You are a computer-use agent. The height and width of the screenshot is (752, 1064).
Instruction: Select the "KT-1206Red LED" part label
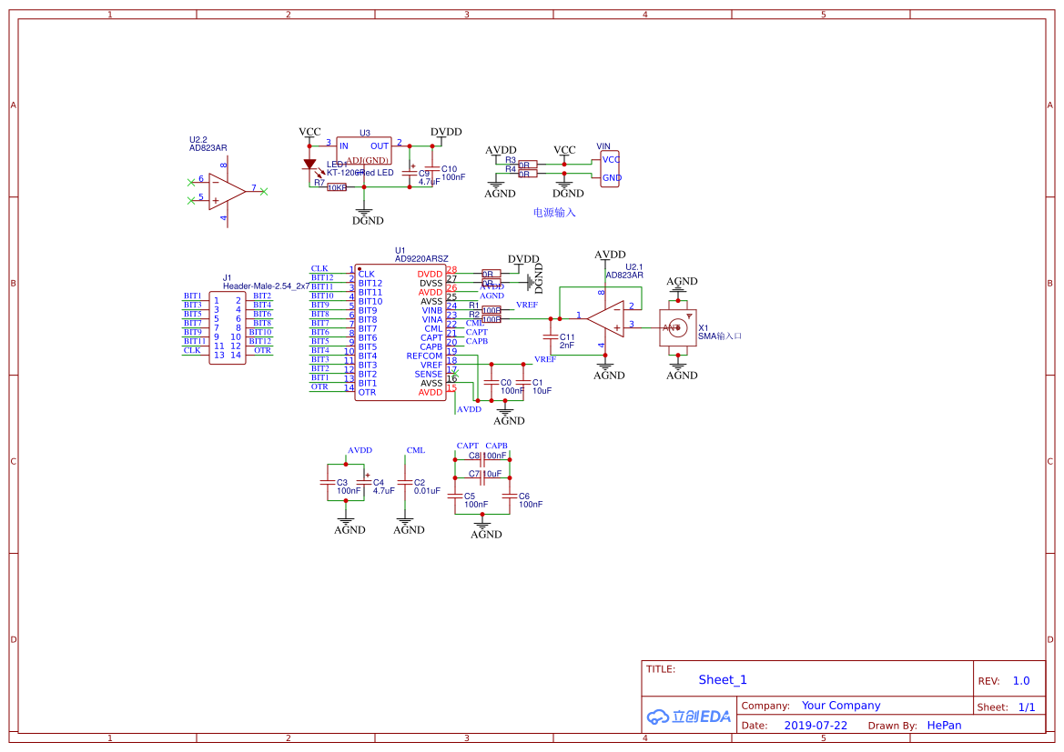pyautogui.click(x=360, y=173)
